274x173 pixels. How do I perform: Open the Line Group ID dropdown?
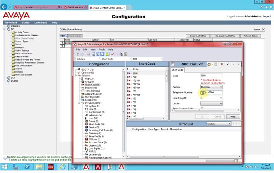tap(221, 98)
